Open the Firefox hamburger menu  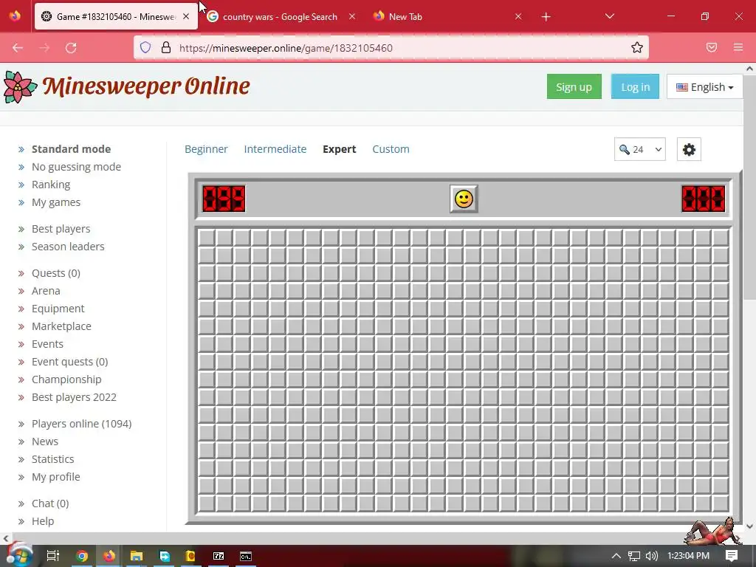[x=738, y=47]
